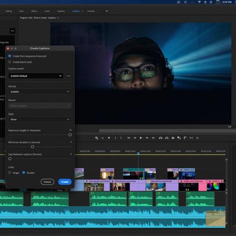This screenshot has height=236, width=236.
Task: Switch to the Color workspace tab
Action: click(x=21, y=11)
